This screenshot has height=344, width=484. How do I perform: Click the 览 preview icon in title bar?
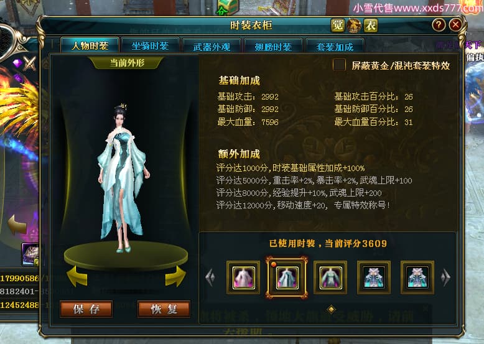337,26
